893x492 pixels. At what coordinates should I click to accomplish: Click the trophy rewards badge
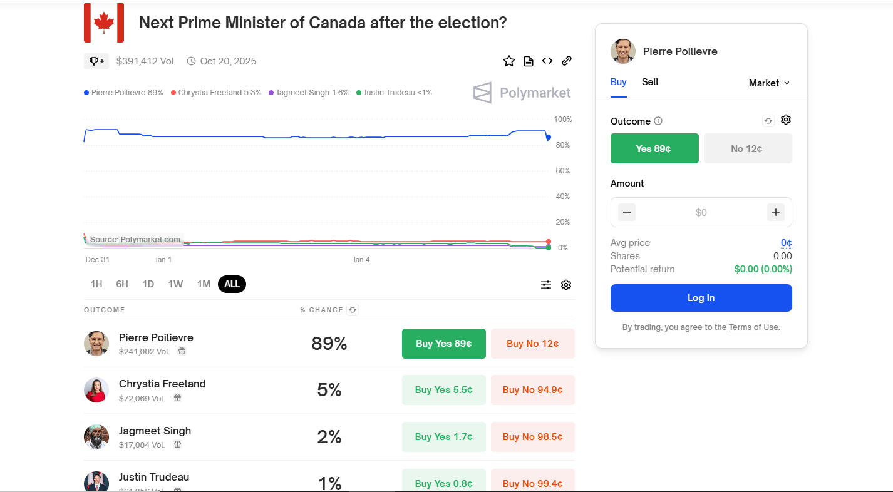(96, 61)
